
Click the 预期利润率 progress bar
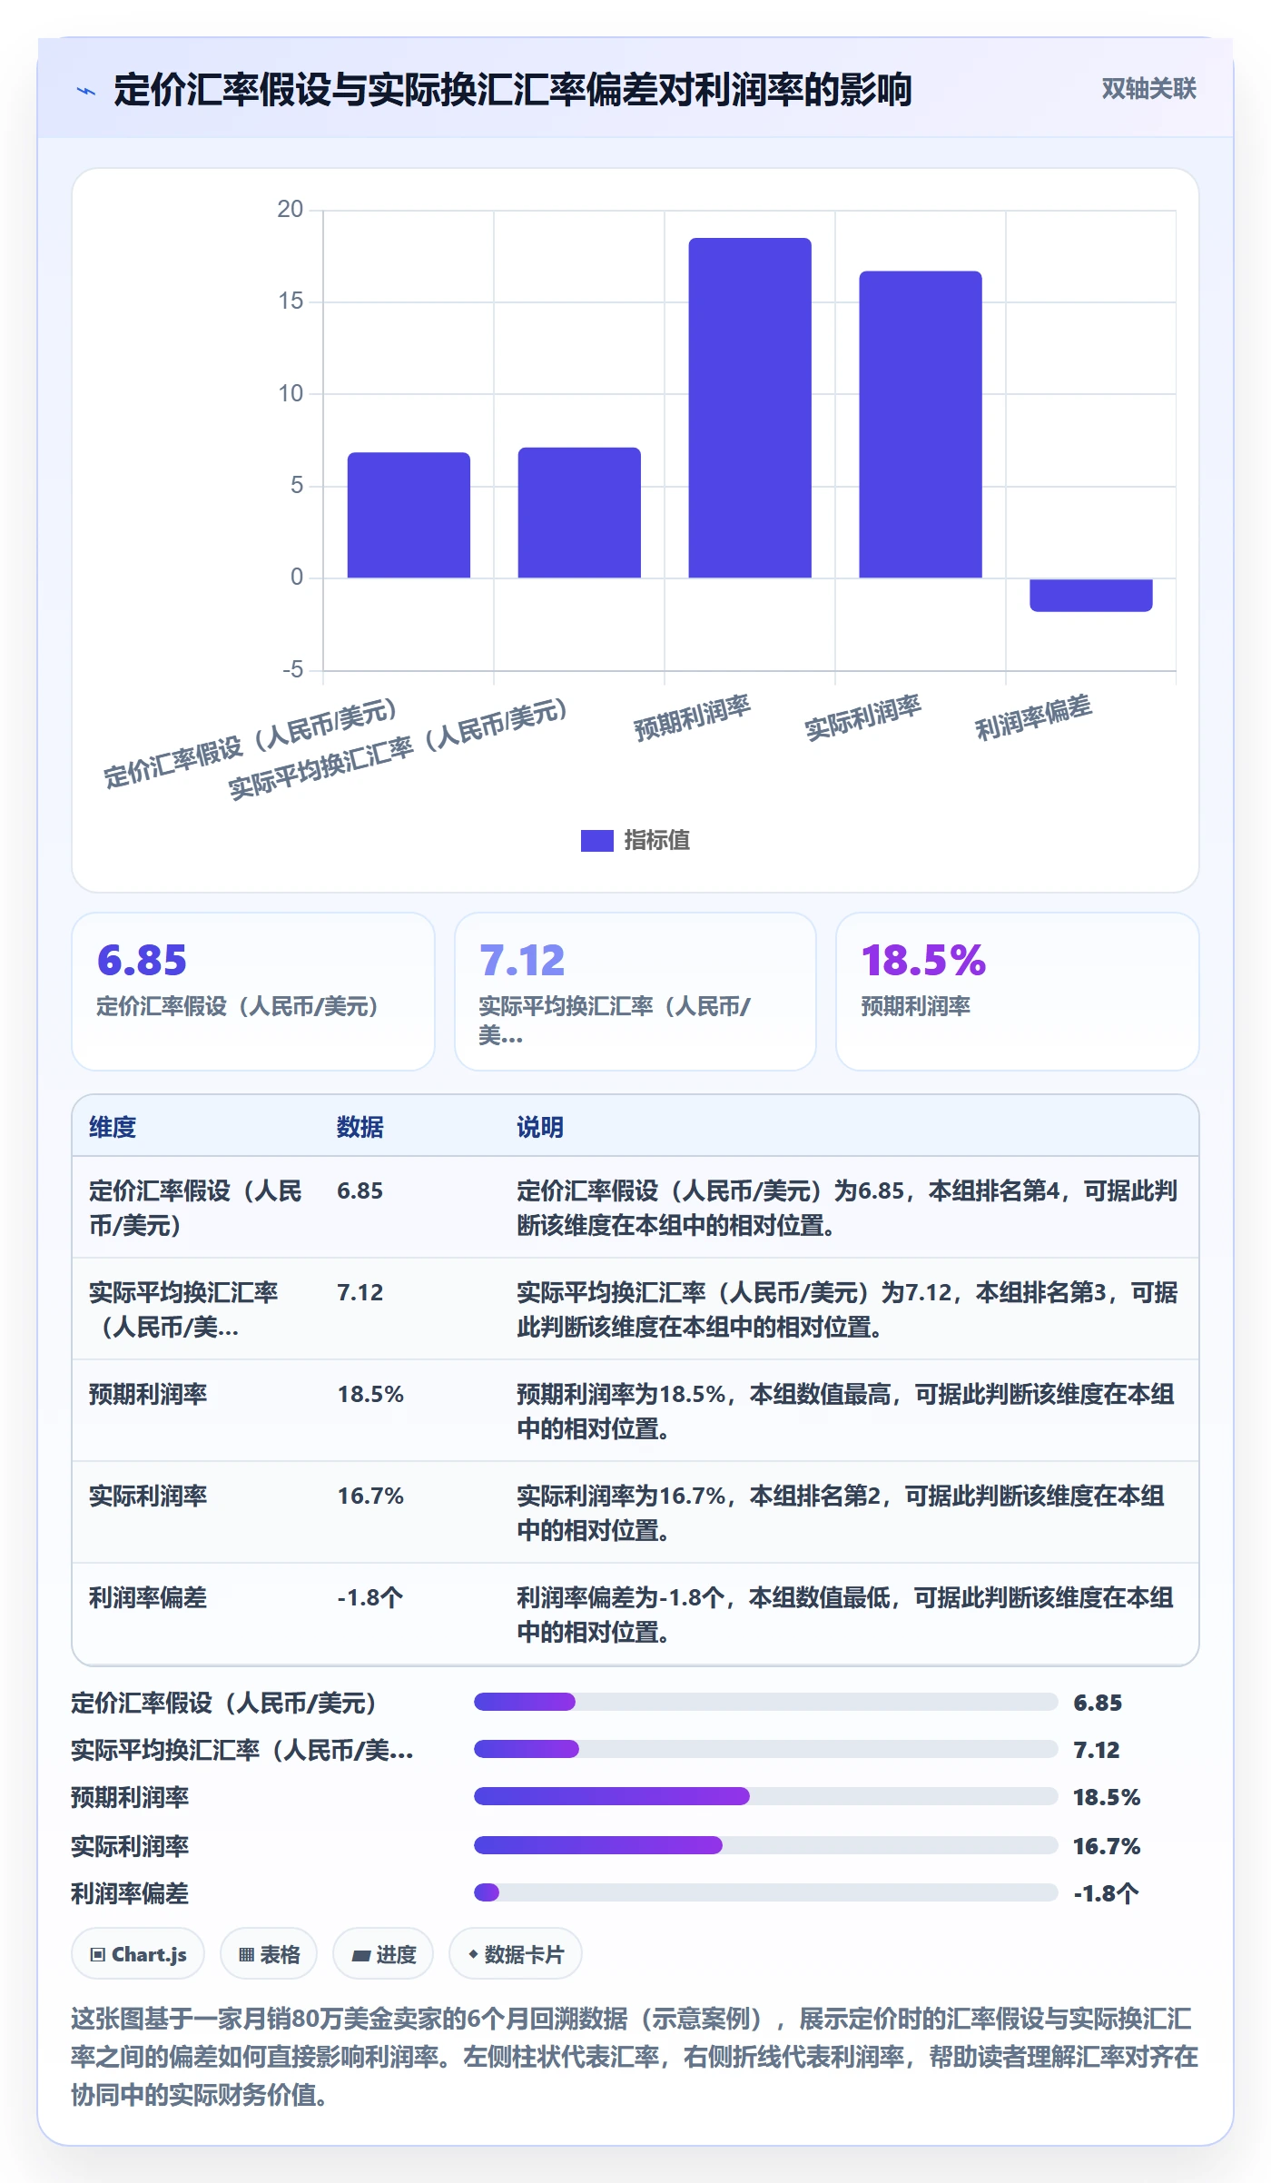[x=766, y=1796]
